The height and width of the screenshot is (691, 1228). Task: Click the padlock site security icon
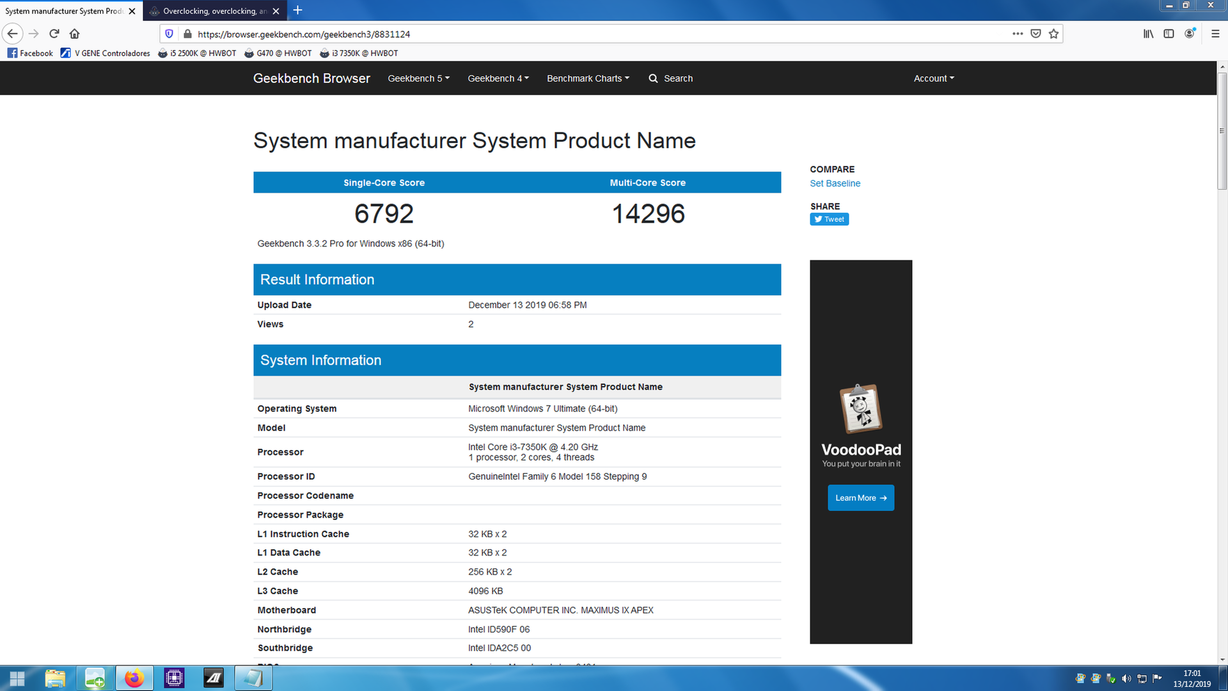(187, 34)
